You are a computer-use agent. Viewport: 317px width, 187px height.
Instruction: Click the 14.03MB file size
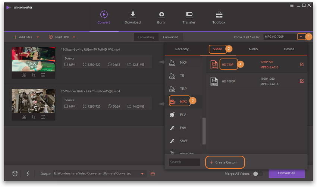pyautogui.click(x=138, y=107)
